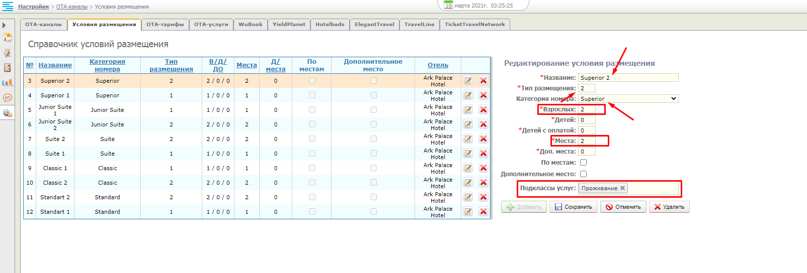Click the house icon in left sidebar
Viewport: 807px width, 273px height.
point(8,38)
